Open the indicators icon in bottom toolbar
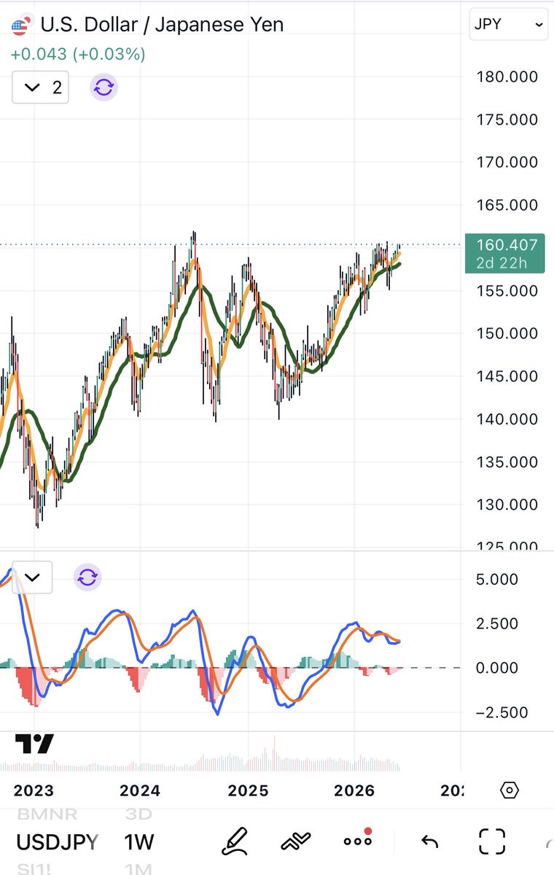The height and width of the screenshot is (875, 554). 296,841
